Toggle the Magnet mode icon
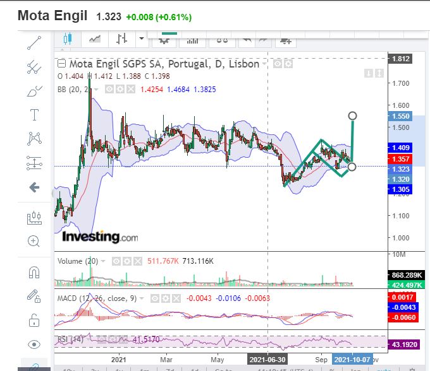430x371 pixels. click(34, 273)
